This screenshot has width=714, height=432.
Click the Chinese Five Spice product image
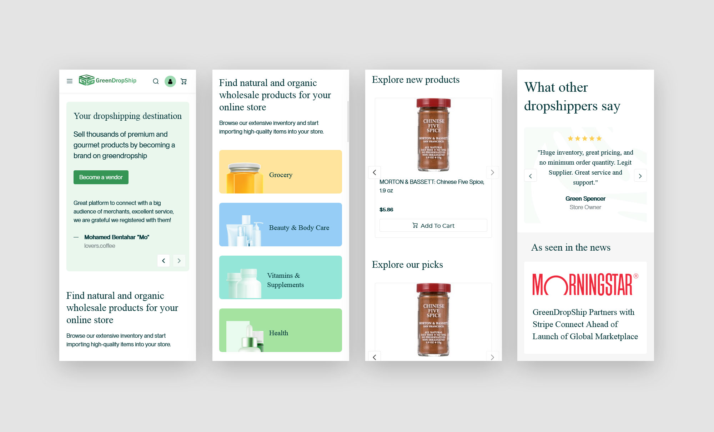433,135
